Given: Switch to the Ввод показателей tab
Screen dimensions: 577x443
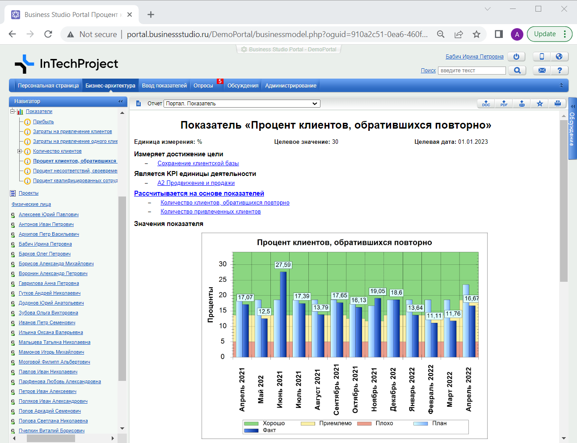Looking at the screenshot, I should (x=164, y=86).
